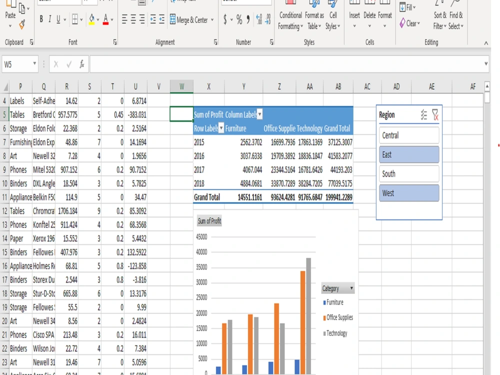Apply red font color
500x375 pixels.
pos(105,19)
